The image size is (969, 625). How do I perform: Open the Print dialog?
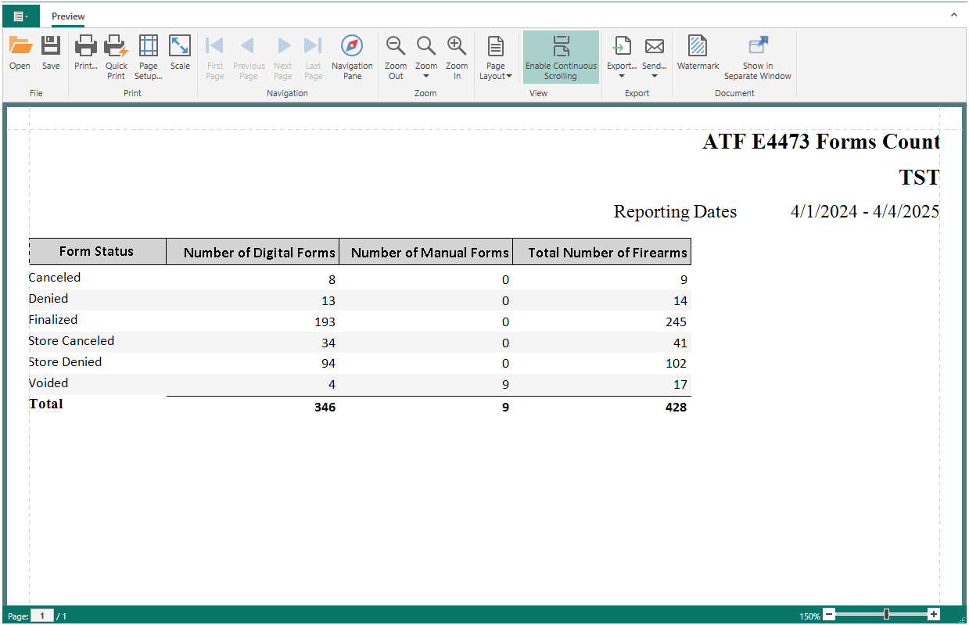85,53
